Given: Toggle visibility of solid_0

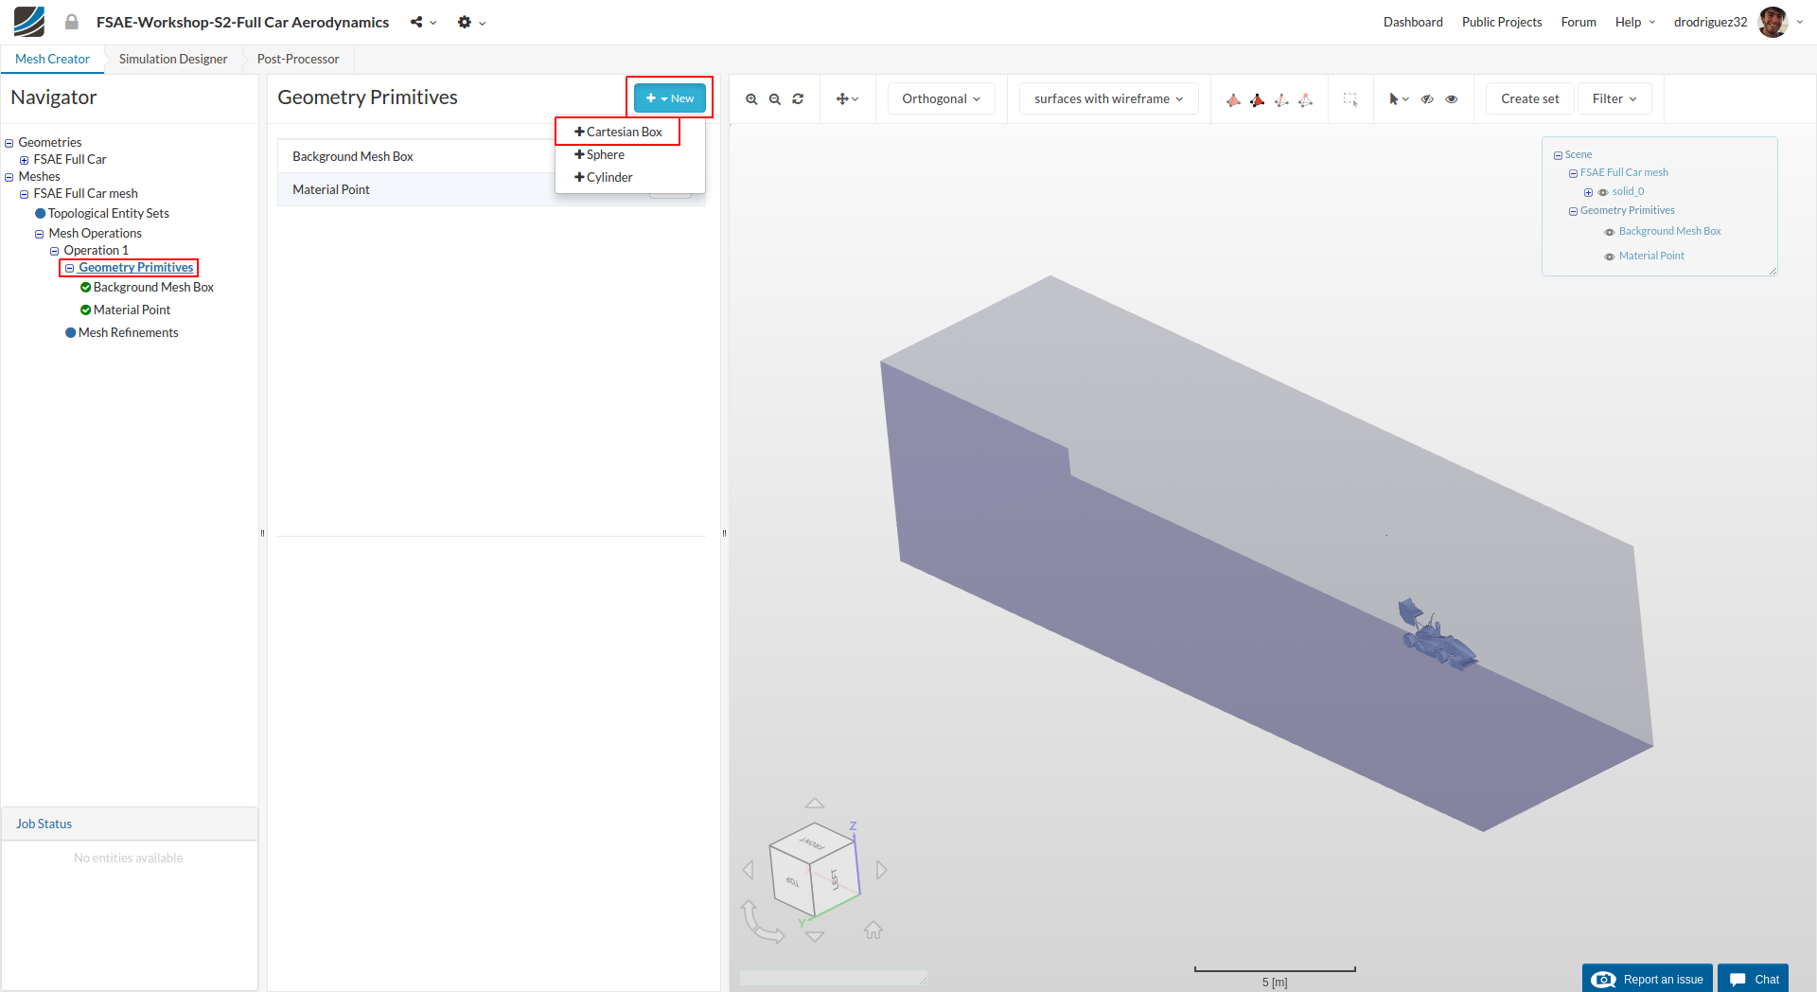Looking at the screenshot, I should click(x=1603, y=192).
